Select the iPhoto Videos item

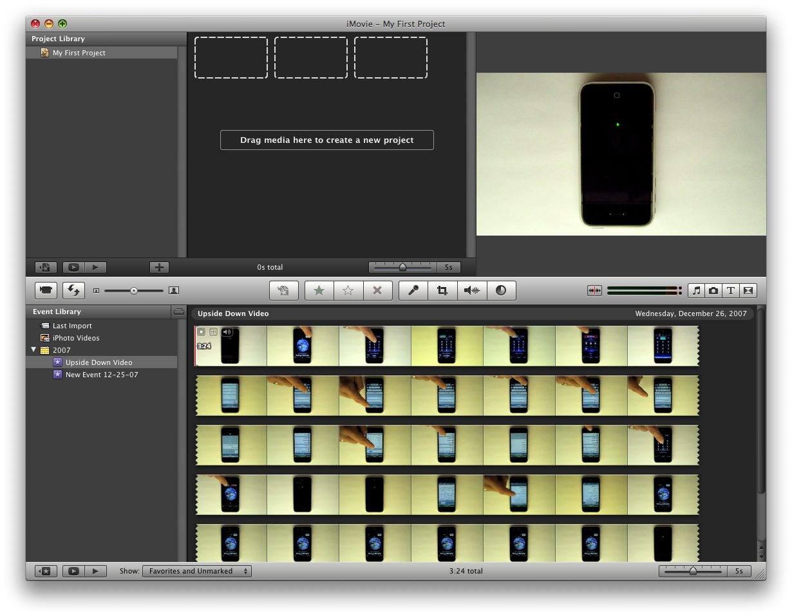point(102,338)
